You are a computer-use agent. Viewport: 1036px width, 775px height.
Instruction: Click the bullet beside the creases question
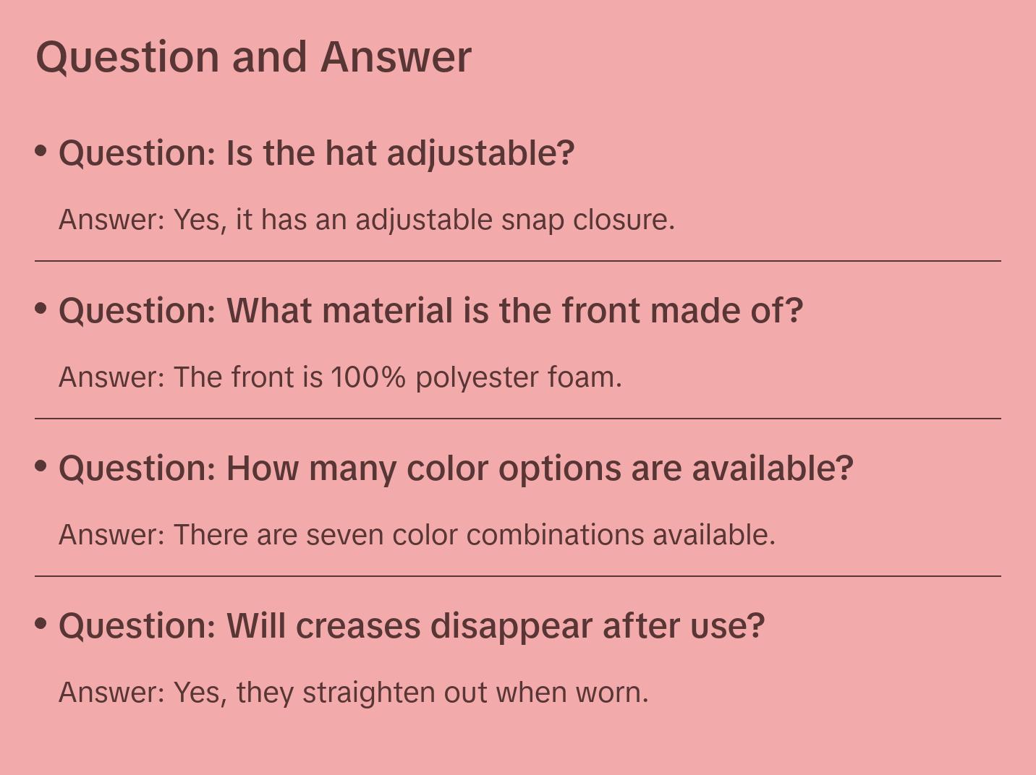point(41,624)
